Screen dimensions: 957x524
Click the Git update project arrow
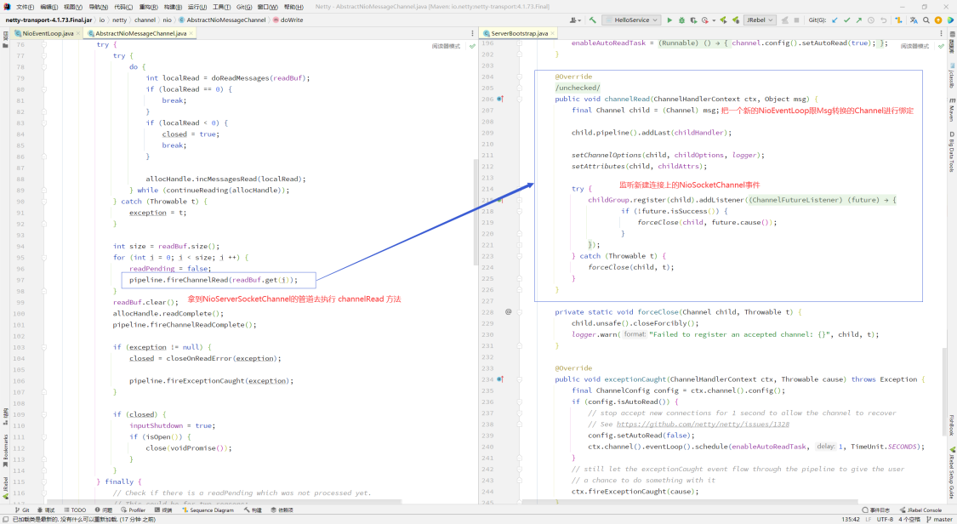point(835,20)
